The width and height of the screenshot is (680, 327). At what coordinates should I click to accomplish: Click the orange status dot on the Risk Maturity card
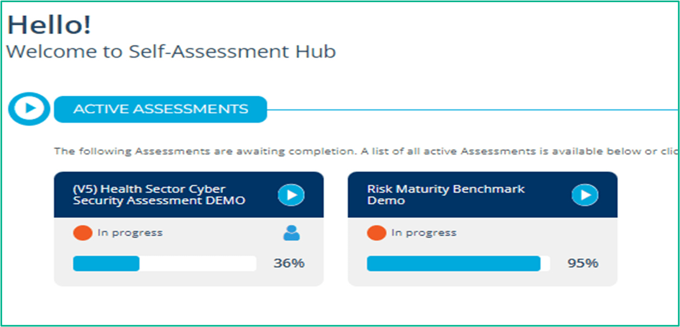tap(376, 233)
